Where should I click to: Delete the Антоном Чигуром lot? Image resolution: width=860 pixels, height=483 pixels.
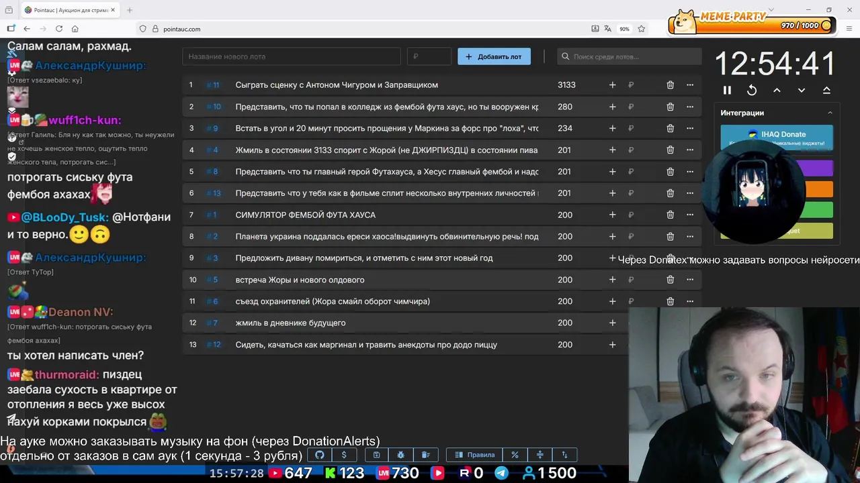coord(670,85)
